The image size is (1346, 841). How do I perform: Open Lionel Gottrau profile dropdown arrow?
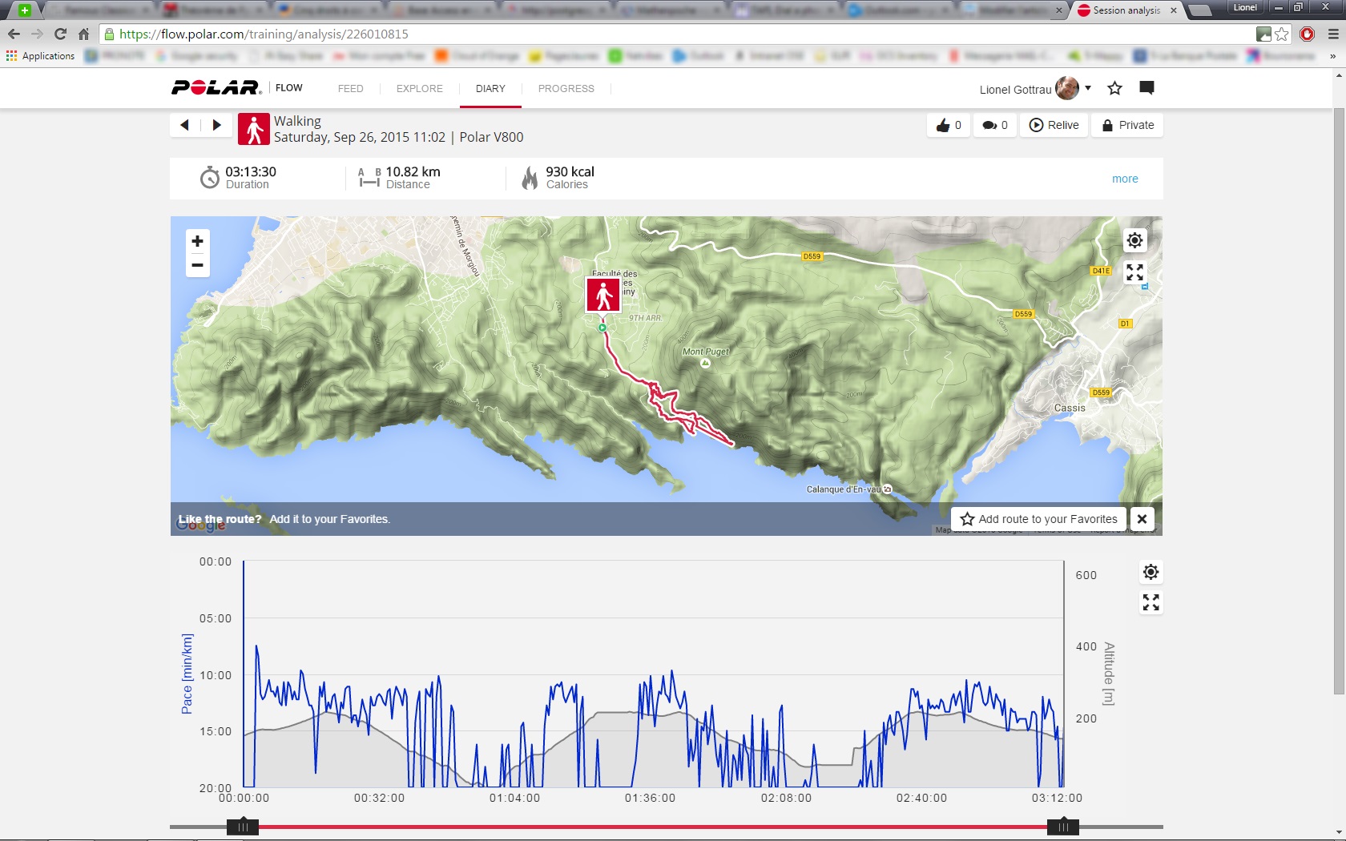(1088, 88)
